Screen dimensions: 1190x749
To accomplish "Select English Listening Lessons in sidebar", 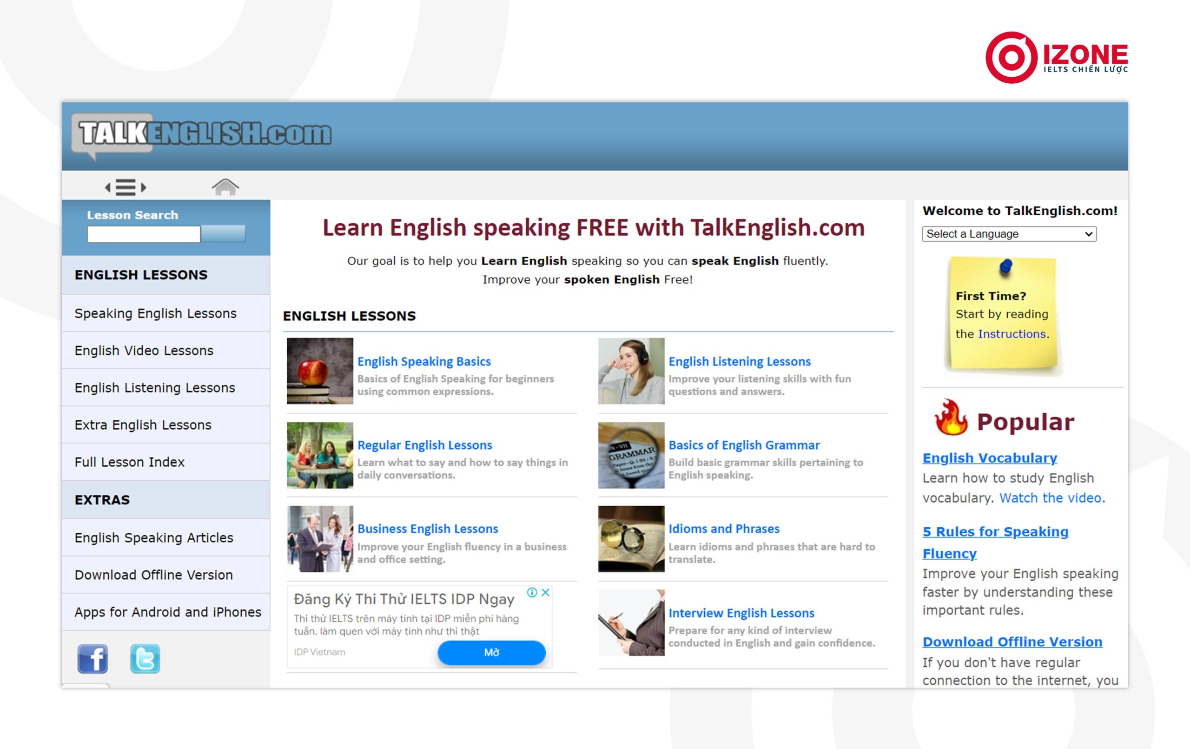I will coord(166,388).
